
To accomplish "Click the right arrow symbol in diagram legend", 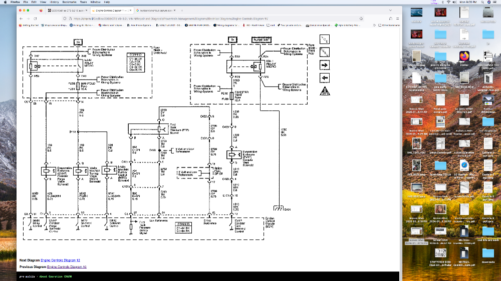I will point(325,65).
